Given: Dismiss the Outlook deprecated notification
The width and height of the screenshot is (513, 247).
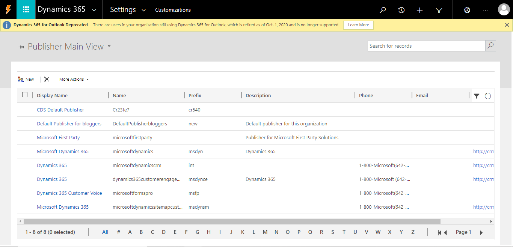Looking at the screenshot, I should [507, 25].
